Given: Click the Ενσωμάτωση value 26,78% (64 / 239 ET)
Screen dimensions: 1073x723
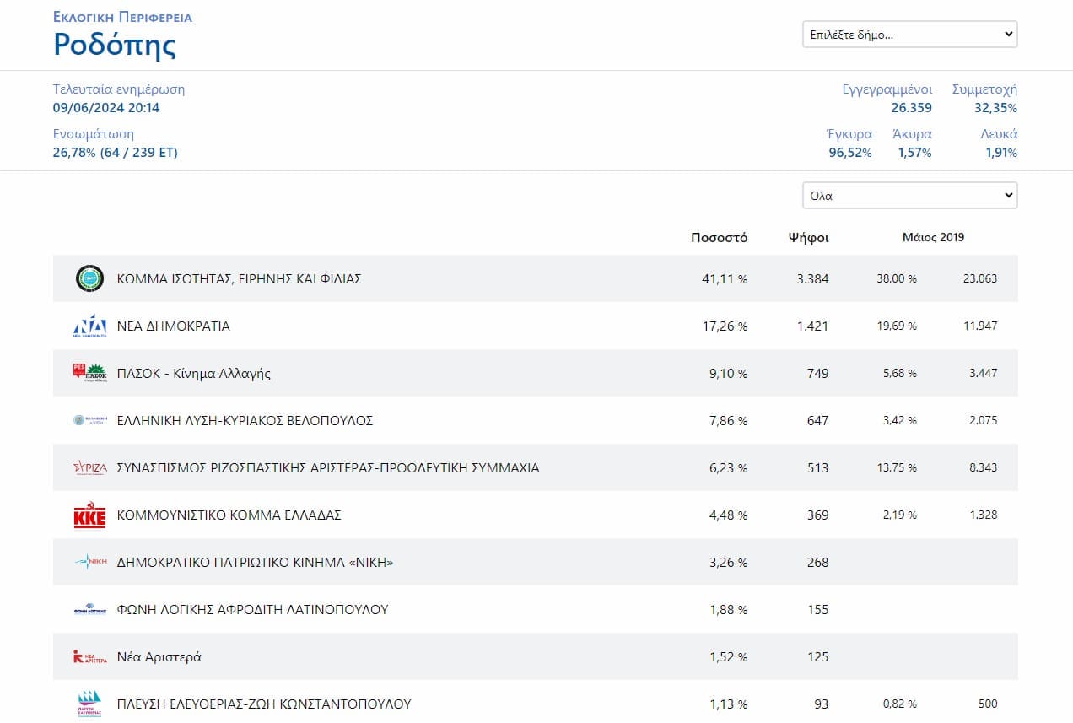Looking at the screenshot, I should tap(116, 153).
